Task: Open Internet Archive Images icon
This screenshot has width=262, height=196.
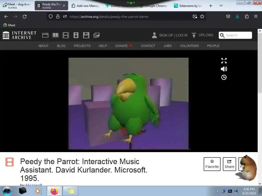Action: tap(96, 35)
